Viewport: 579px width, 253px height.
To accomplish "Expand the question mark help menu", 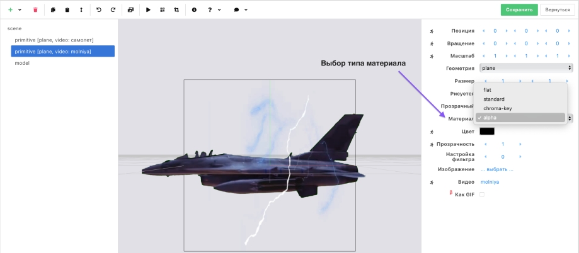I will (x=213, y=10).
